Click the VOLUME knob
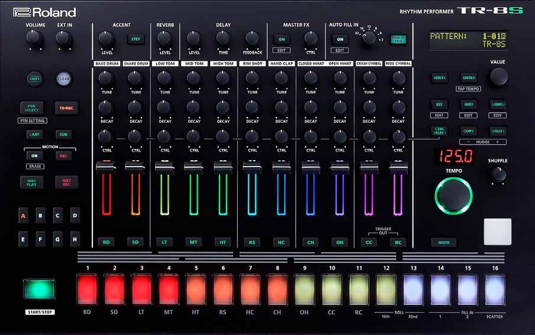Screen dimensions: 535x335 point(34,38)
